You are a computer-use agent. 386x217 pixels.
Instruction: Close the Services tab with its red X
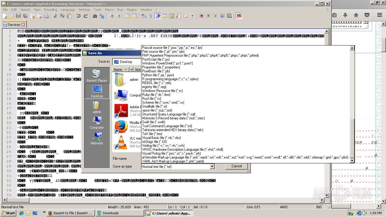tap(23, 25)
